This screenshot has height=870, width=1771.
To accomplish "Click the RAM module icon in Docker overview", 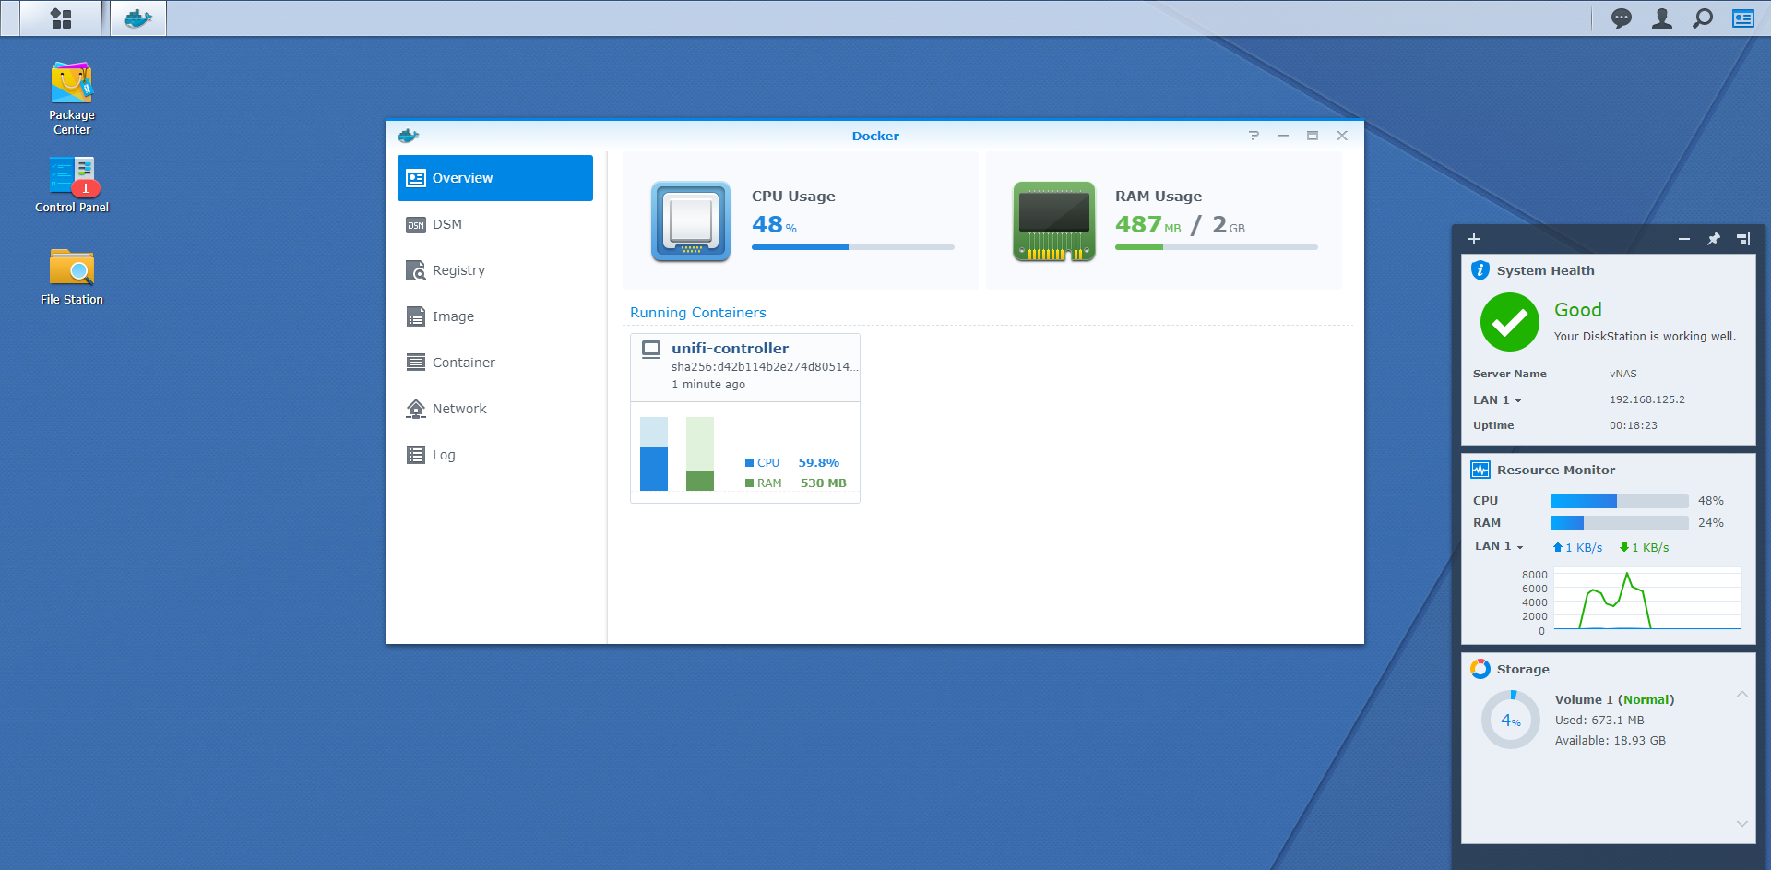I will (x=1054, y=221).
